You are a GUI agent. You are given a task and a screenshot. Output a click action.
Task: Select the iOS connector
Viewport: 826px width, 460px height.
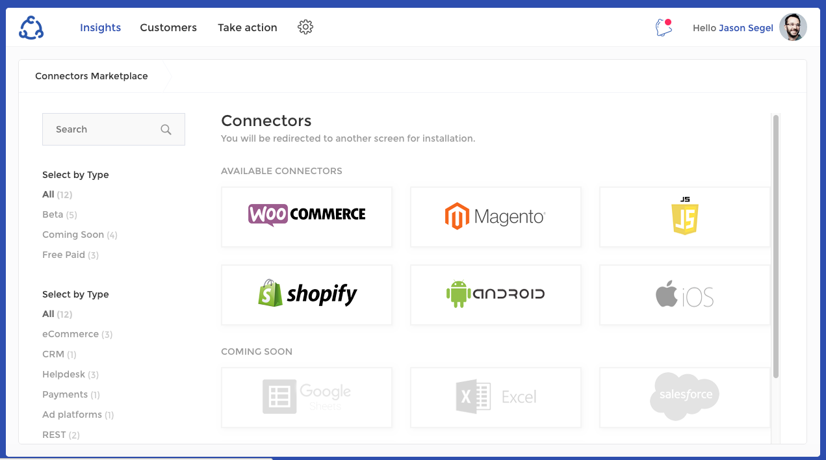(685, 295)
